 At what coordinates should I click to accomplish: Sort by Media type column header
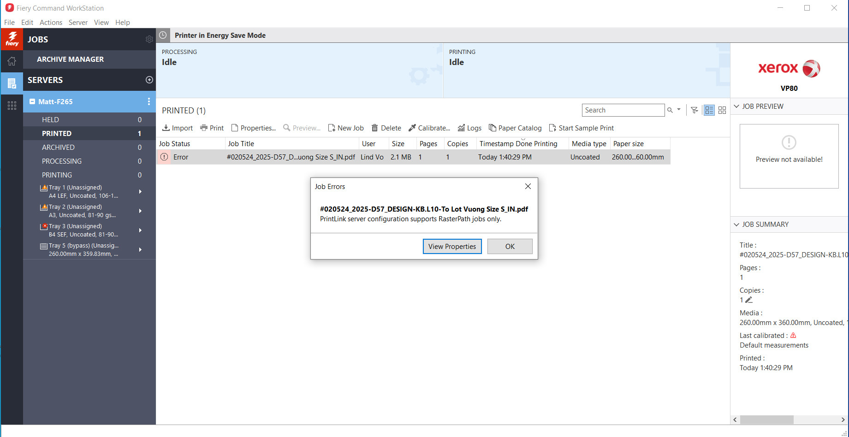pos(589,144)
